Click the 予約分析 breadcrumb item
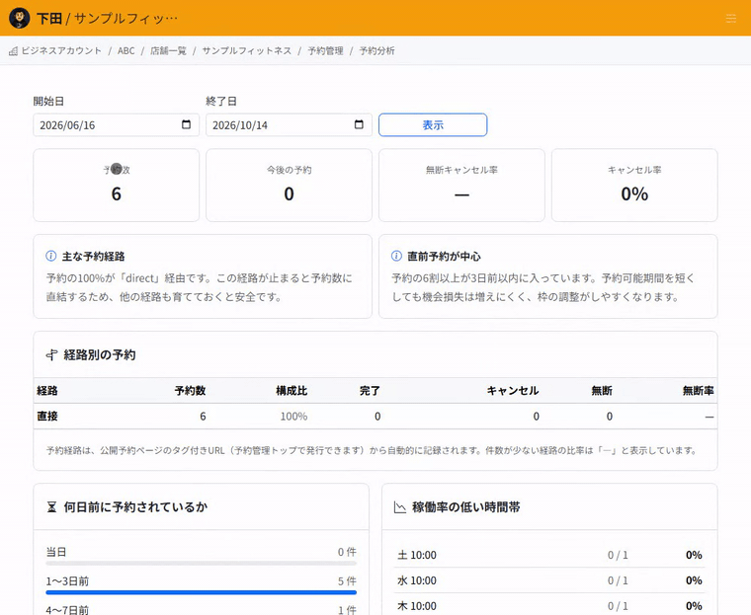This screenshot has height=615, width=751. [376, 50]
